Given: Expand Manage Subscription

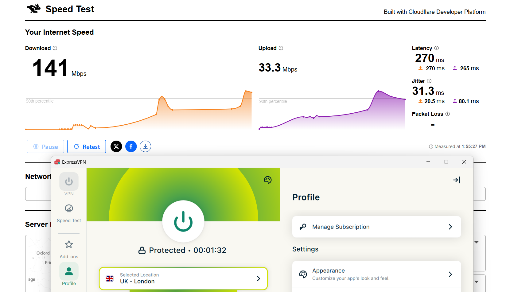Looking at the screenshot, I should [x=376, y=227].
